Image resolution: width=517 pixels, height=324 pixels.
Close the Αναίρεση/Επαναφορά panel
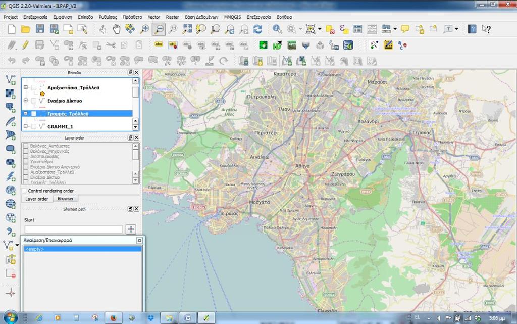tap(139, 240)
